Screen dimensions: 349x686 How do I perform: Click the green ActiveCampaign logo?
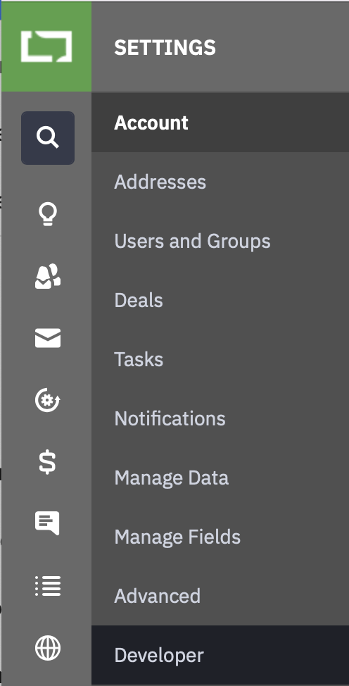point(46,46)
